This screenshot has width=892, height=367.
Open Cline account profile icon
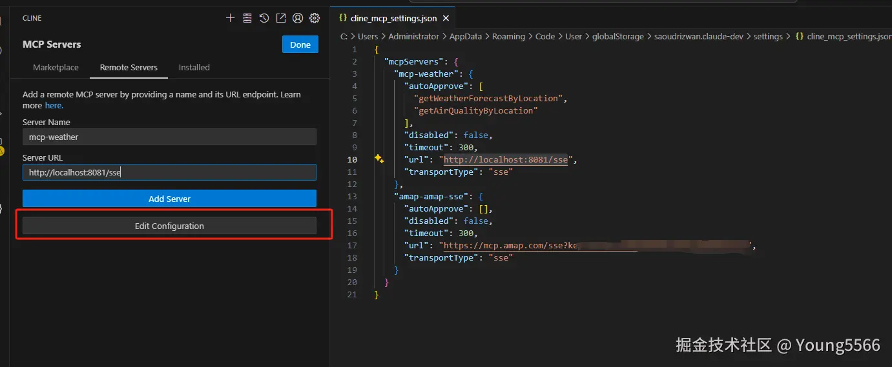coord(298,18)
